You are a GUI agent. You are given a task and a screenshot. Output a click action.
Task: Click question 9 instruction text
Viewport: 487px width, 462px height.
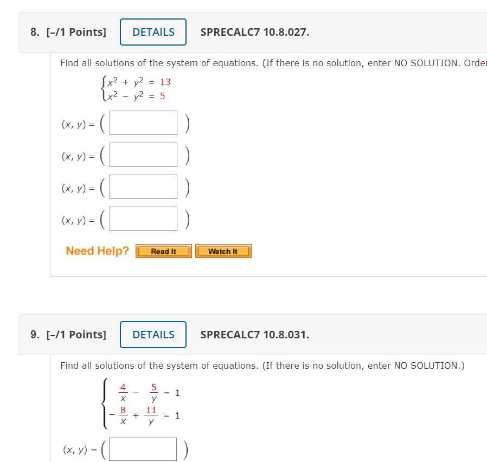point(262,365)
